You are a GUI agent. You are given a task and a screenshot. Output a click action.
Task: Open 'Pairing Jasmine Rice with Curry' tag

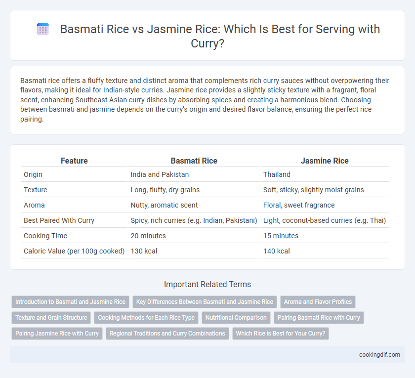pyautogui.click(x=57, y=333)
